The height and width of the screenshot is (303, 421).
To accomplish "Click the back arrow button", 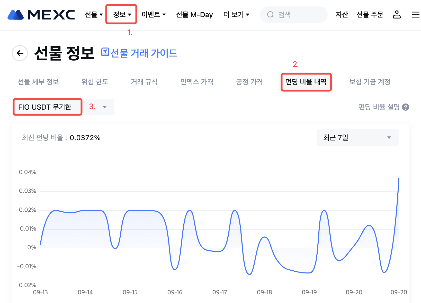I will [20, 53].
